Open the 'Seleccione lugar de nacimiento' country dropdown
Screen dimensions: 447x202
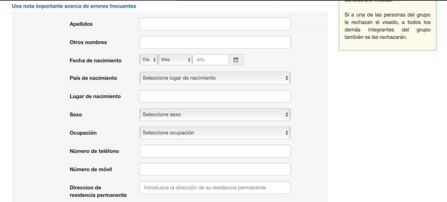(215, 78)
